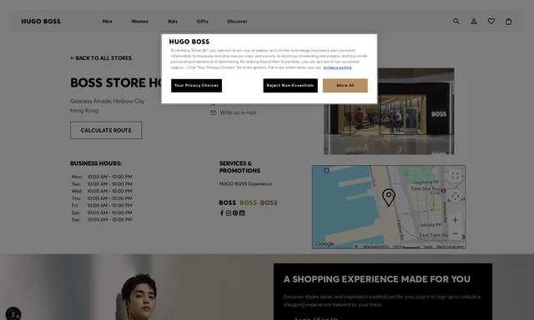Click the Google logo on map
The width and height of the screenshot is (534, 320).
(x=325, y=243)
